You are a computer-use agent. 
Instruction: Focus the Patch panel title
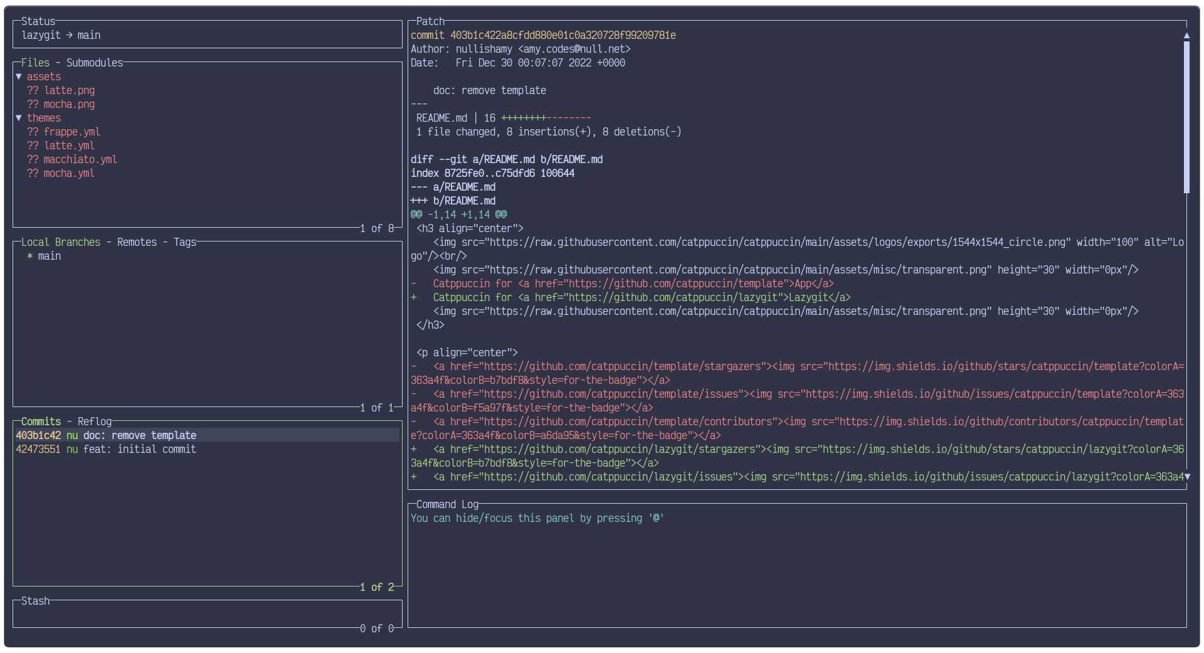tap(430, 21)
